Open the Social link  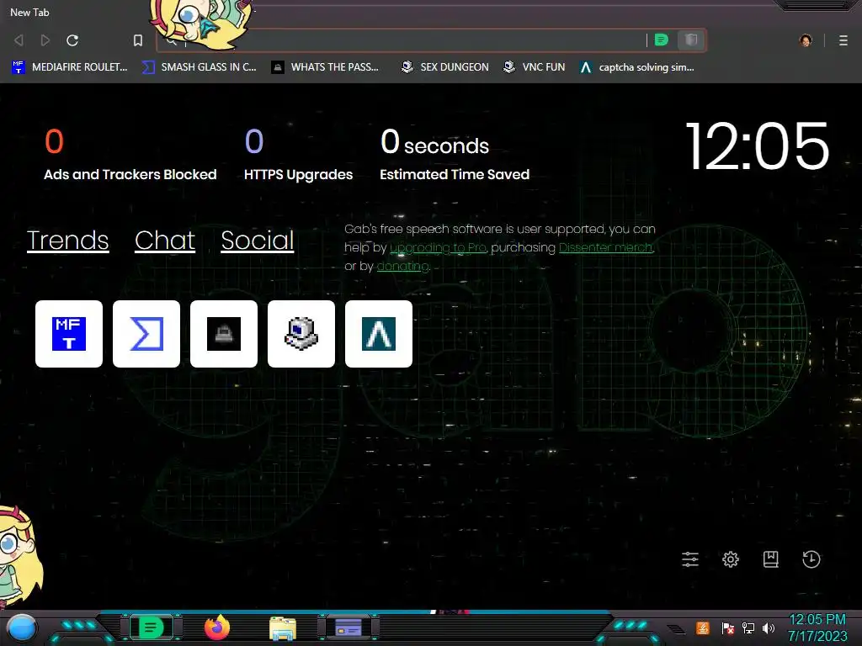[258, 240]
